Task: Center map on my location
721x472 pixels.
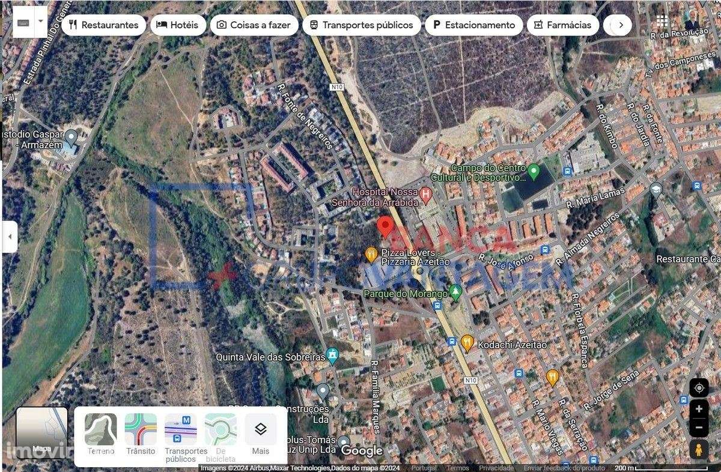Action: click(x=699, y=388)
